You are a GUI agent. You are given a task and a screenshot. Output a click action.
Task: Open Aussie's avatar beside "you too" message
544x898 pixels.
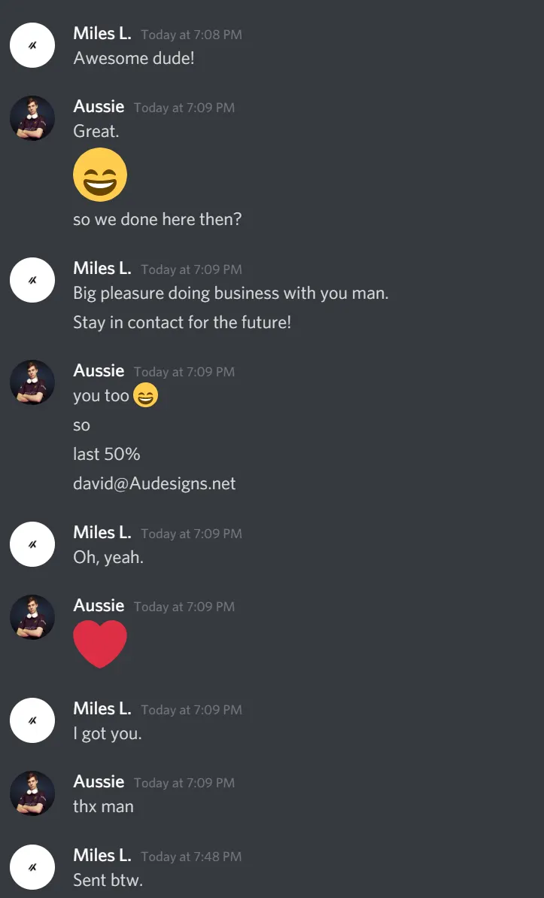(x=32, y=382)
